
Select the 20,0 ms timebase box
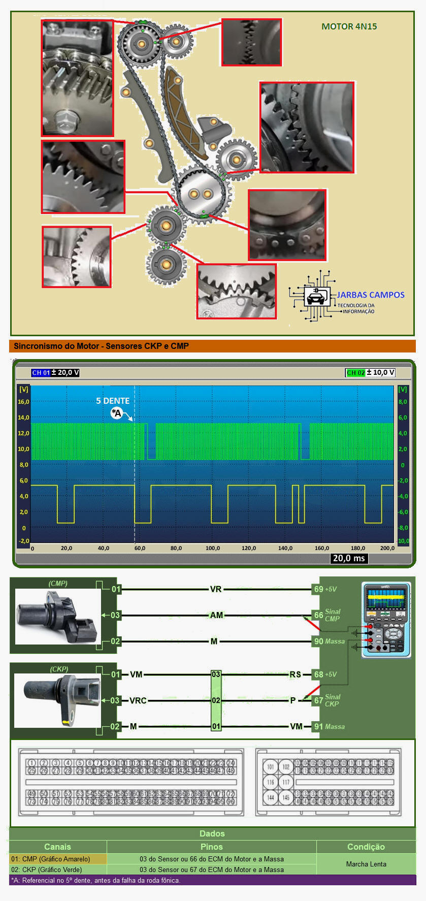tap(348, 558)
